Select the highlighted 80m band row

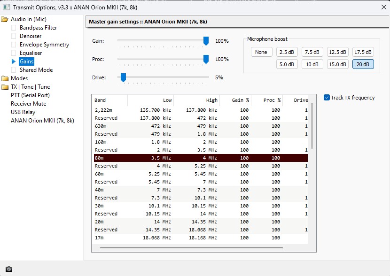click(x=201, y=158)
